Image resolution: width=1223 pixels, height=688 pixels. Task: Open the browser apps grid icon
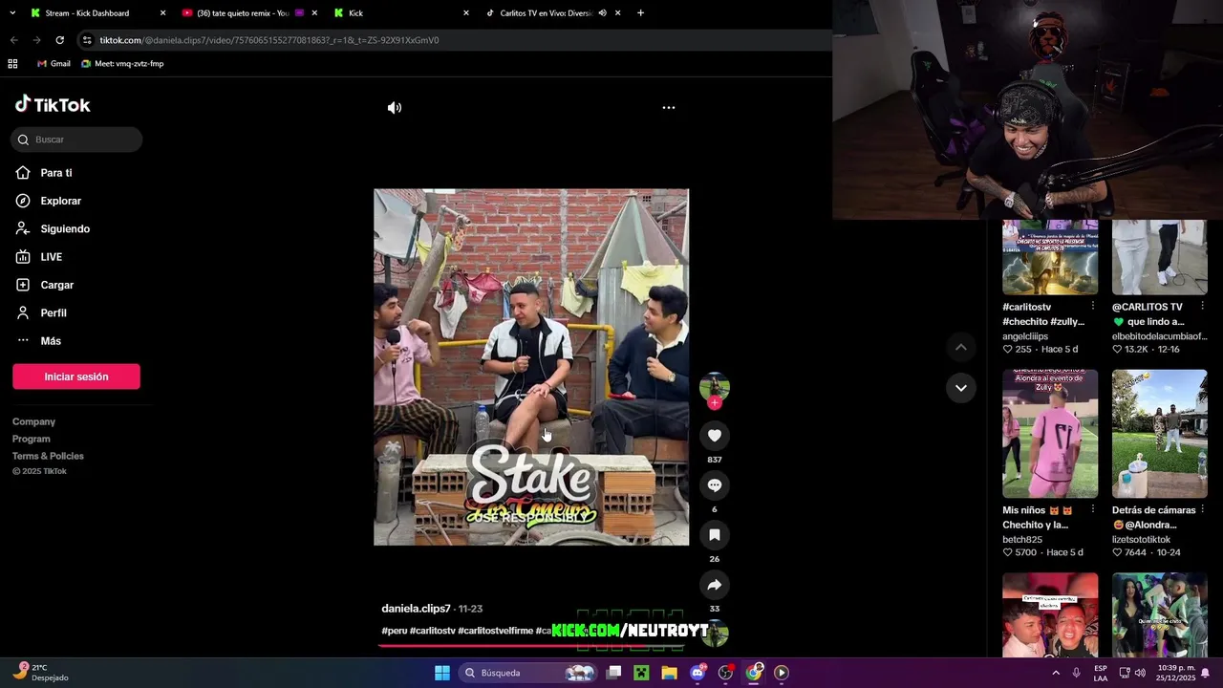(12, 64)
